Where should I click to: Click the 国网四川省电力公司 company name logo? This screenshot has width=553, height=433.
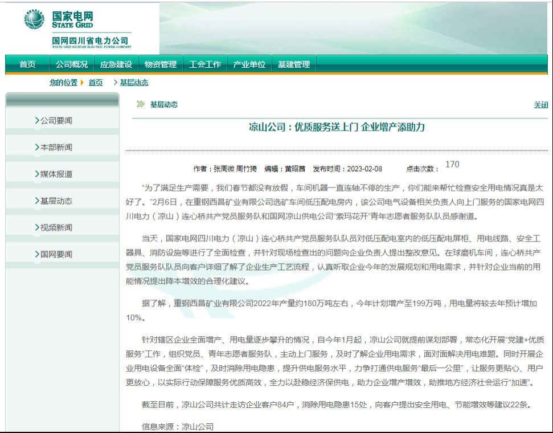point(92,42)
